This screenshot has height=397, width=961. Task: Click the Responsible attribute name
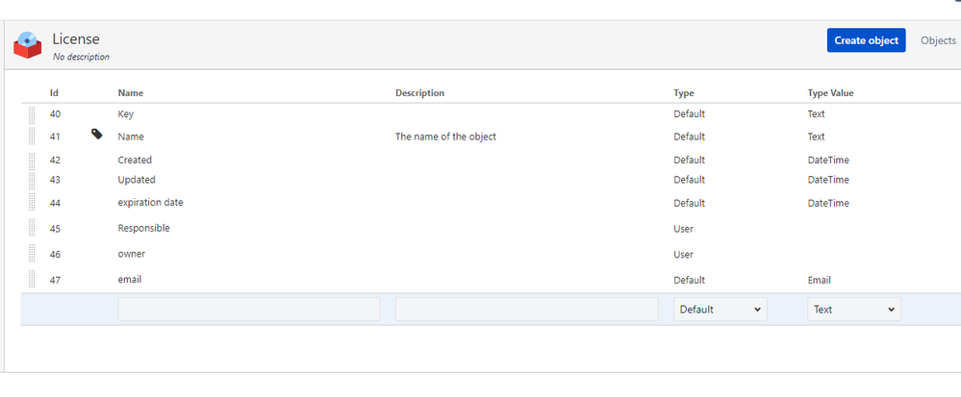pos(144,228)
